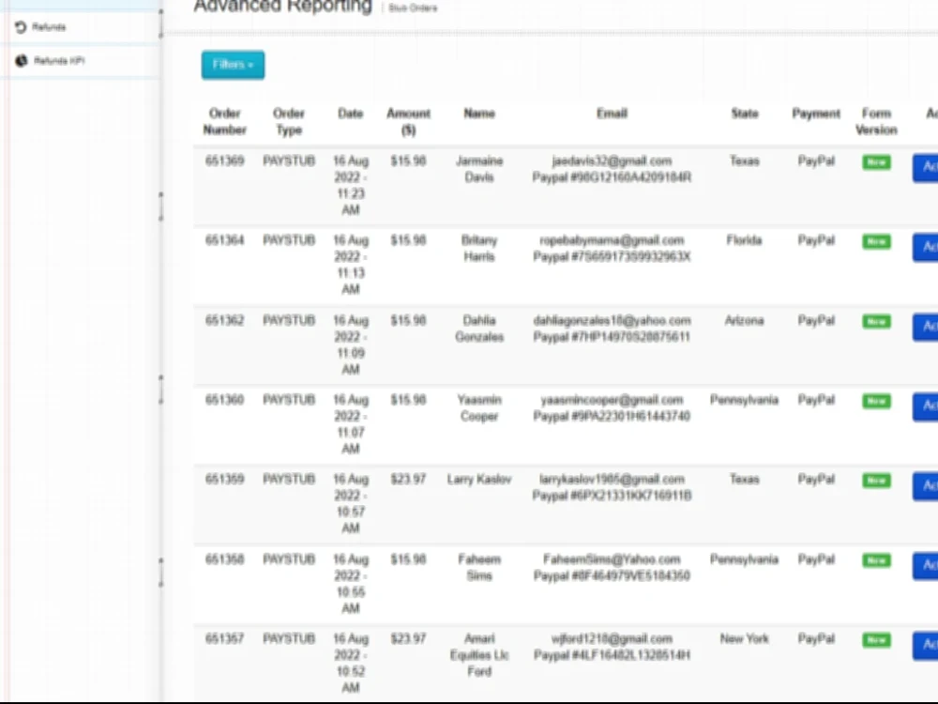938x704 pixels.
Task: Click the New badge on Dahlia Gonzales's order
Action: (874, 322)
